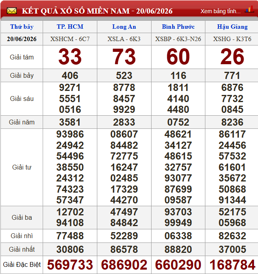
Task: Select the XSLA - 6K3 code
Action: (x=124, y=39)
